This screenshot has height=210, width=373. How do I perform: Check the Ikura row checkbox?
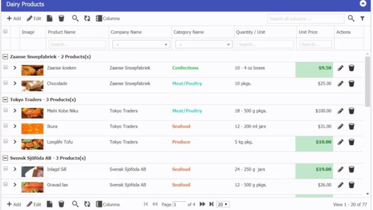[x=6, y=125]
